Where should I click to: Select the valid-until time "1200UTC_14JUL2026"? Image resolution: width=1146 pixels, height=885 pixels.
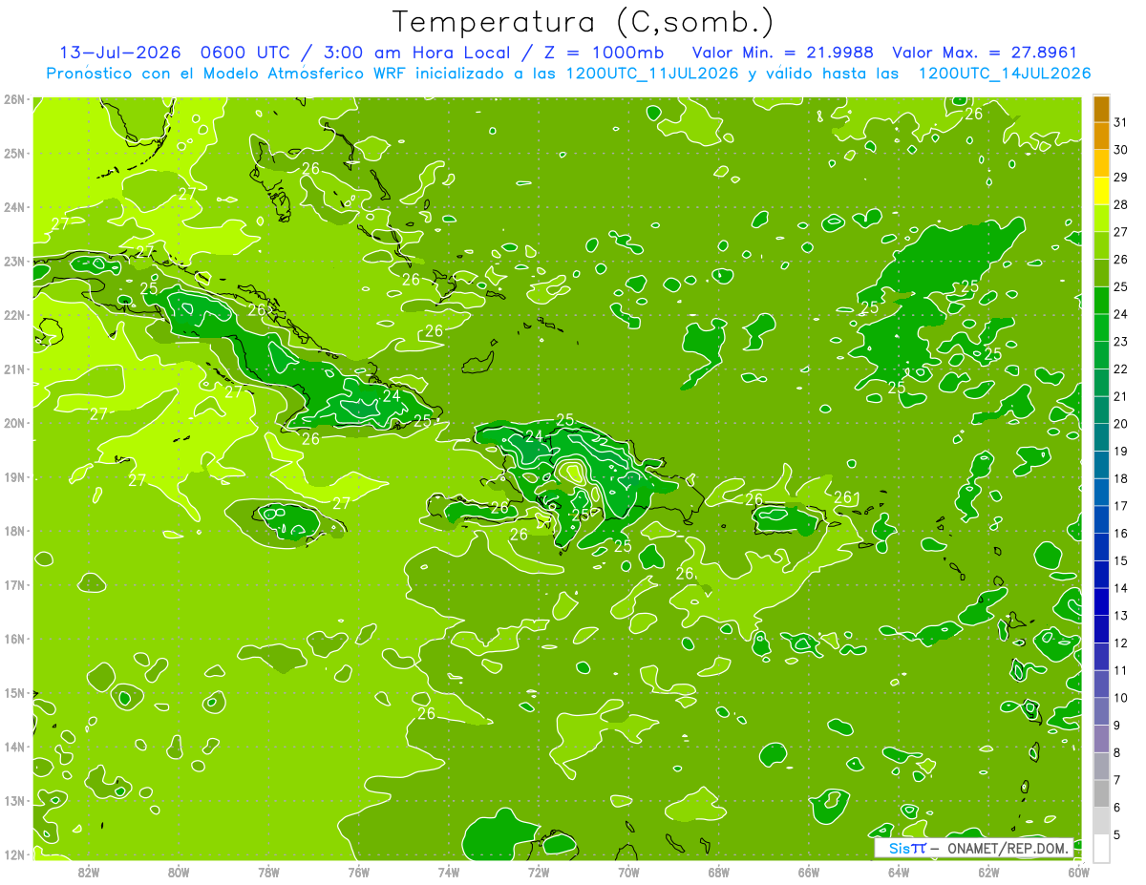point(1005,74)
